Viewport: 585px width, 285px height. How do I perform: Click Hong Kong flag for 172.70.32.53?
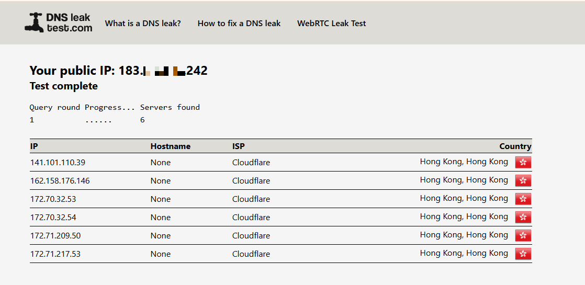[x=523, y=199]
